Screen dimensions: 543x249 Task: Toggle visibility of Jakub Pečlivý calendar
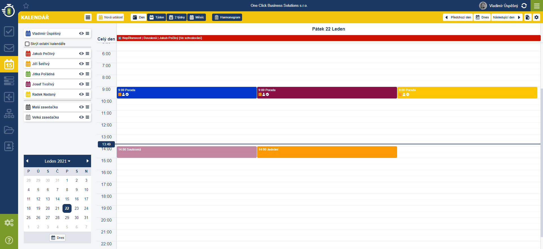click(81, 53)
